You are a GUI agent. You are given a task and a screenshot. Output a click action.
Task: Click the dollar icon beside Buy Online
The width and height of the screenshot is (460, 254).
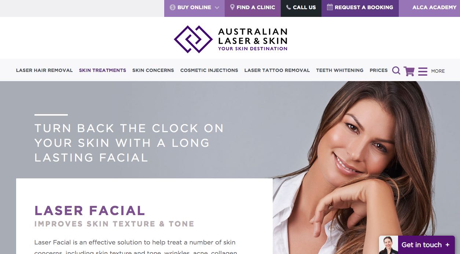173,7
